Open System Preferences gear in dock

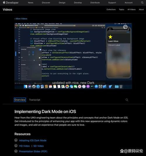point(100,86)
